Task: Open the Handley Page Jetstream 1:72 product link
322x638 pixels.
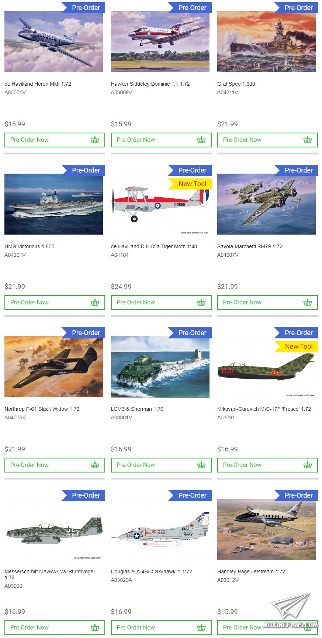Action: tap(251, 572)
